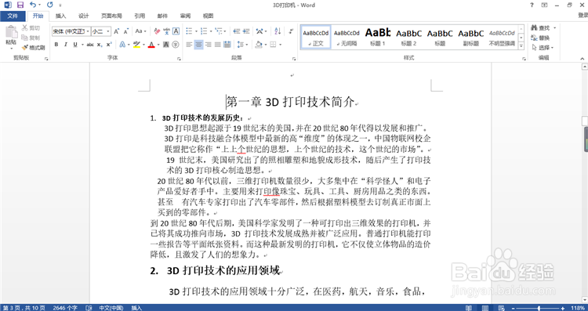Toggle Underline formatting

pos(75,45)
